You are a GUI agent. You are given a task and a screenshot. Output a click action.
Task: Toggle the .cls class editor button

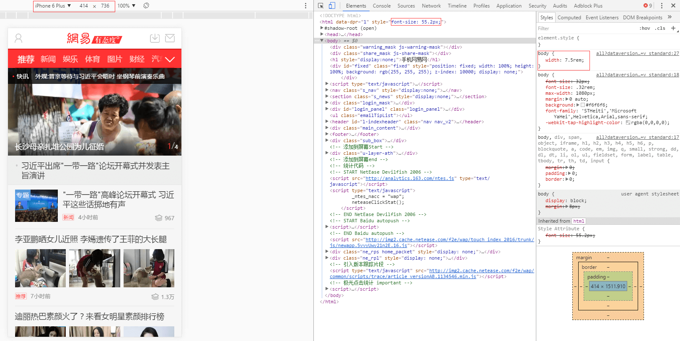coord(661,28)
